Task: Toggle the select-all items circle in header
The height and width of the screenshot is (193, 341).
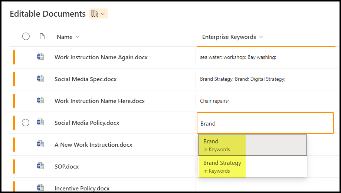Action: click(x=26, y=36)
